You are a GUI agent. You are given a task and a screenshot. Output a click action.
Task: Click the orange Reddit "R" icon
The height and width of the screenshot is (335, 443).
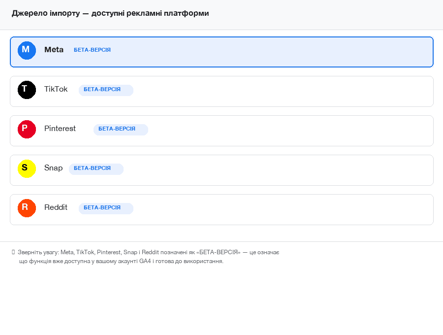(27, 208)
